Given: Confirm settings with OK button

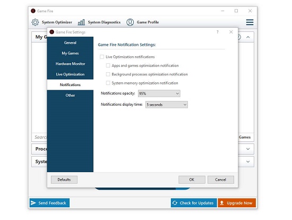Looking at the screenshot, I should (192, 180).
